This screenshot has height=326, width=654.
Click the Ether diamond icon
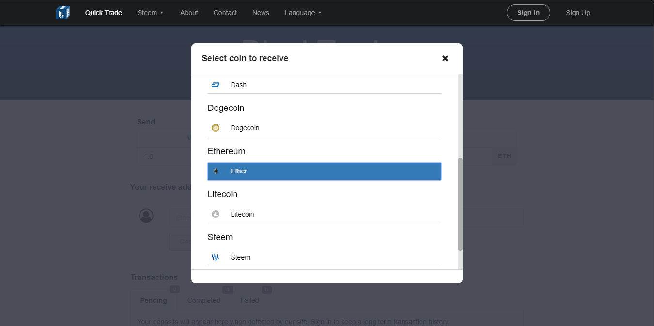[216, 171]
